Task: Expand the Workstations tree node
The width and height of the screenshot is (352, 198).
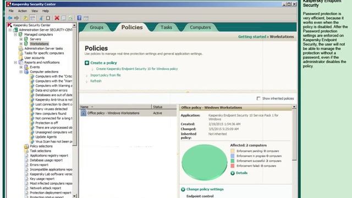Action: click(21, 44)
